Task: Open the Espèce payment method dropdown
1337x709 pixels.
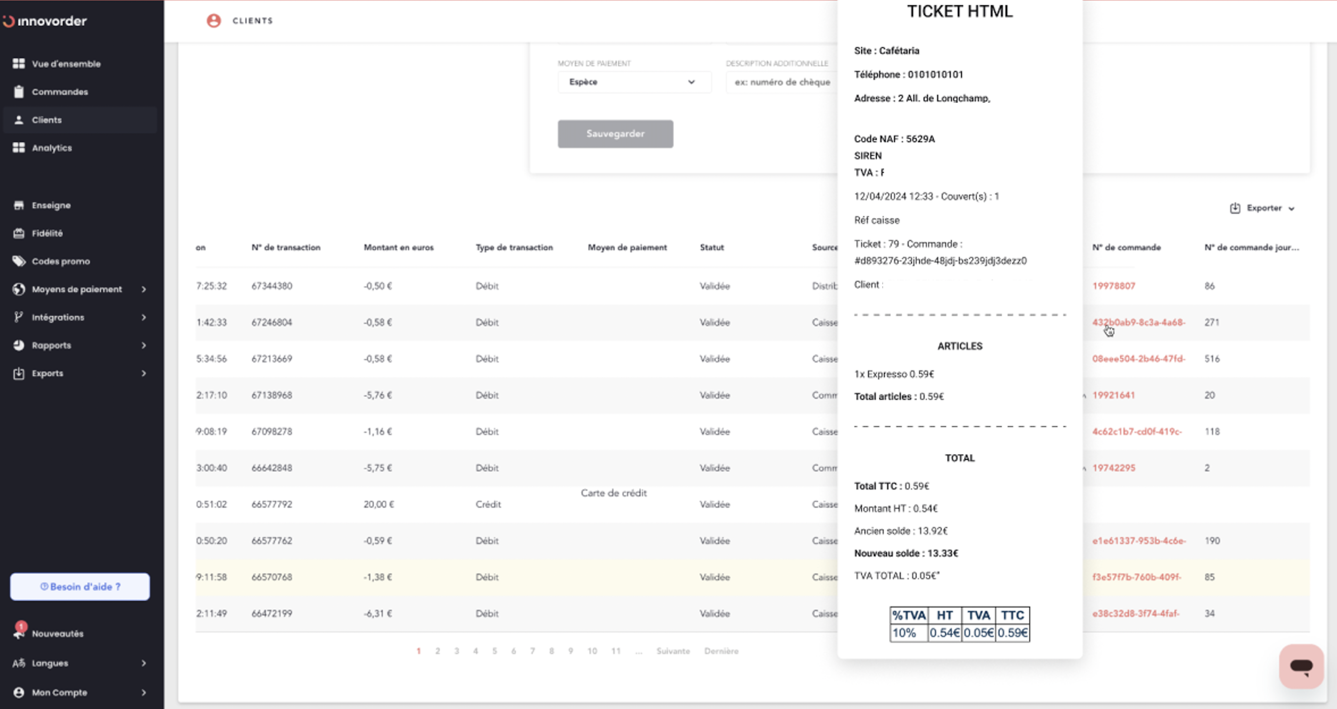Action: tap(634, 82)
